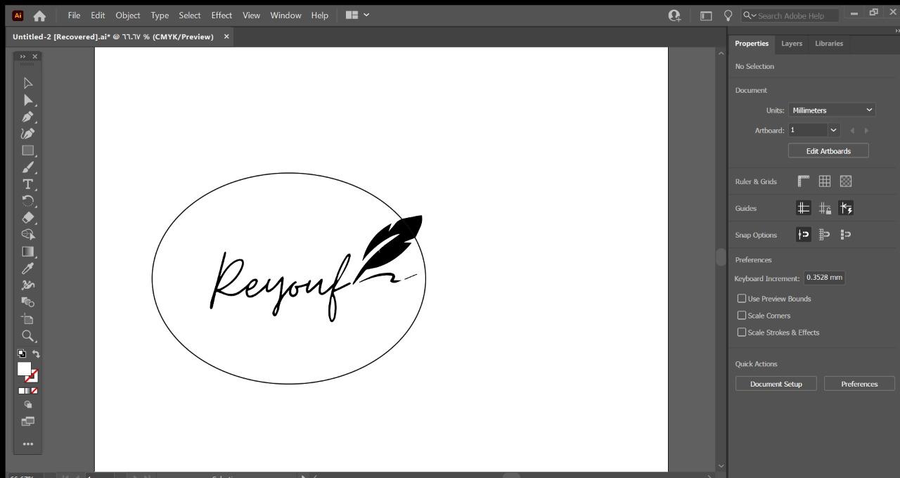The height and width of the screenshot is (478, 900).
Task: Toggle lock guides icon
Action: (x=825, y=208)
